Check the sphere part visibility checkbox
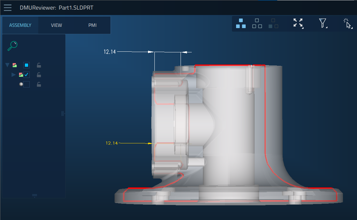Image resolution: width=357 pixels, height=220 pixels. coord(26,84)
